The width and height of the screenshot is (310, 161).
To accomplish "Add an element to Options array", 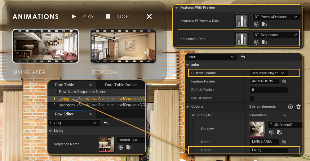I will (x=290, y=107).
